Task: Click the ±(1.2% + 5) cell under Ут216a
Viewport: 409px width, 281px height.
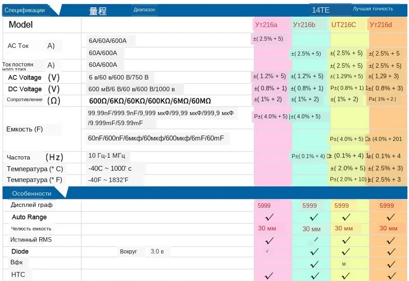Action: click(270, 76)
